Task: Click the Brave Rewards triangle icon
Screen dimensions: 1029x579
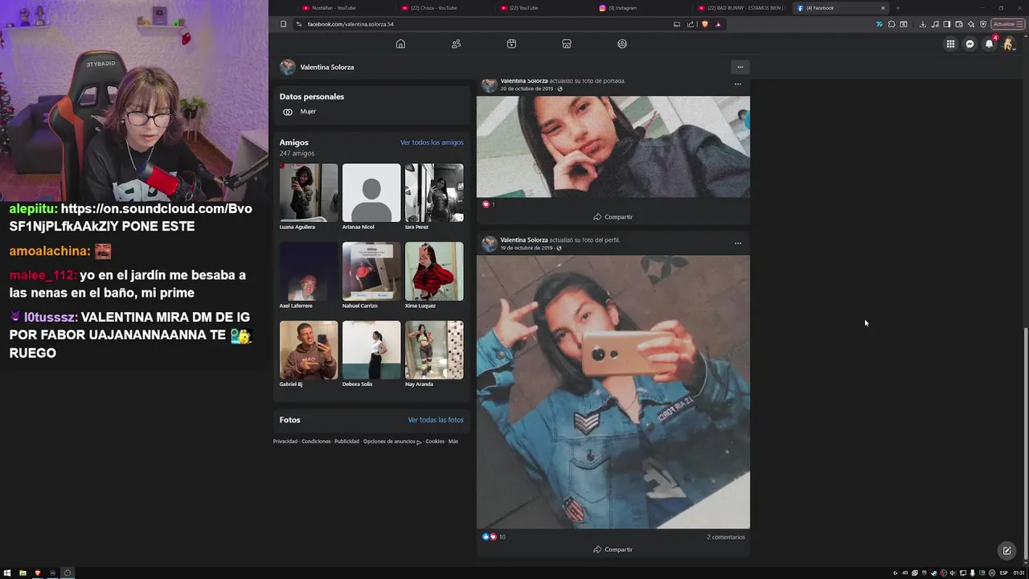Action: pyautogui.click(x=718, y=24)
